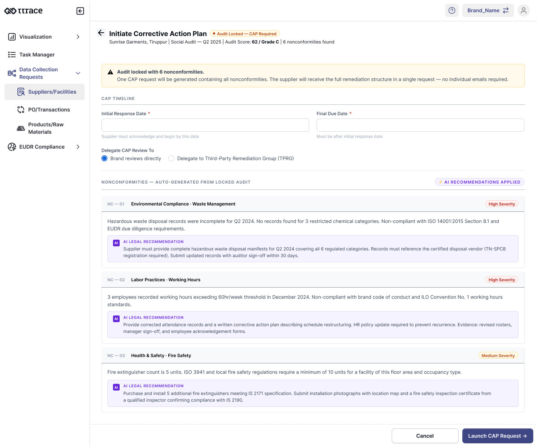Go back using the arrow icon
537x447 pixels.
(101, 33)
